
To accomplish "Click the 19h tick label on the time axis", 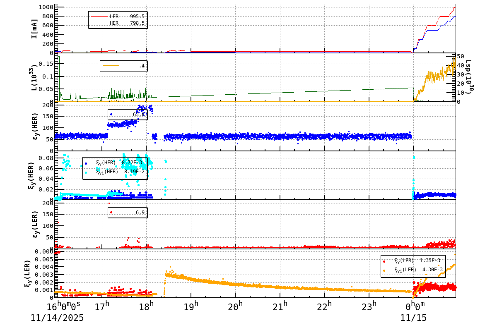I will tap(190, 305).
